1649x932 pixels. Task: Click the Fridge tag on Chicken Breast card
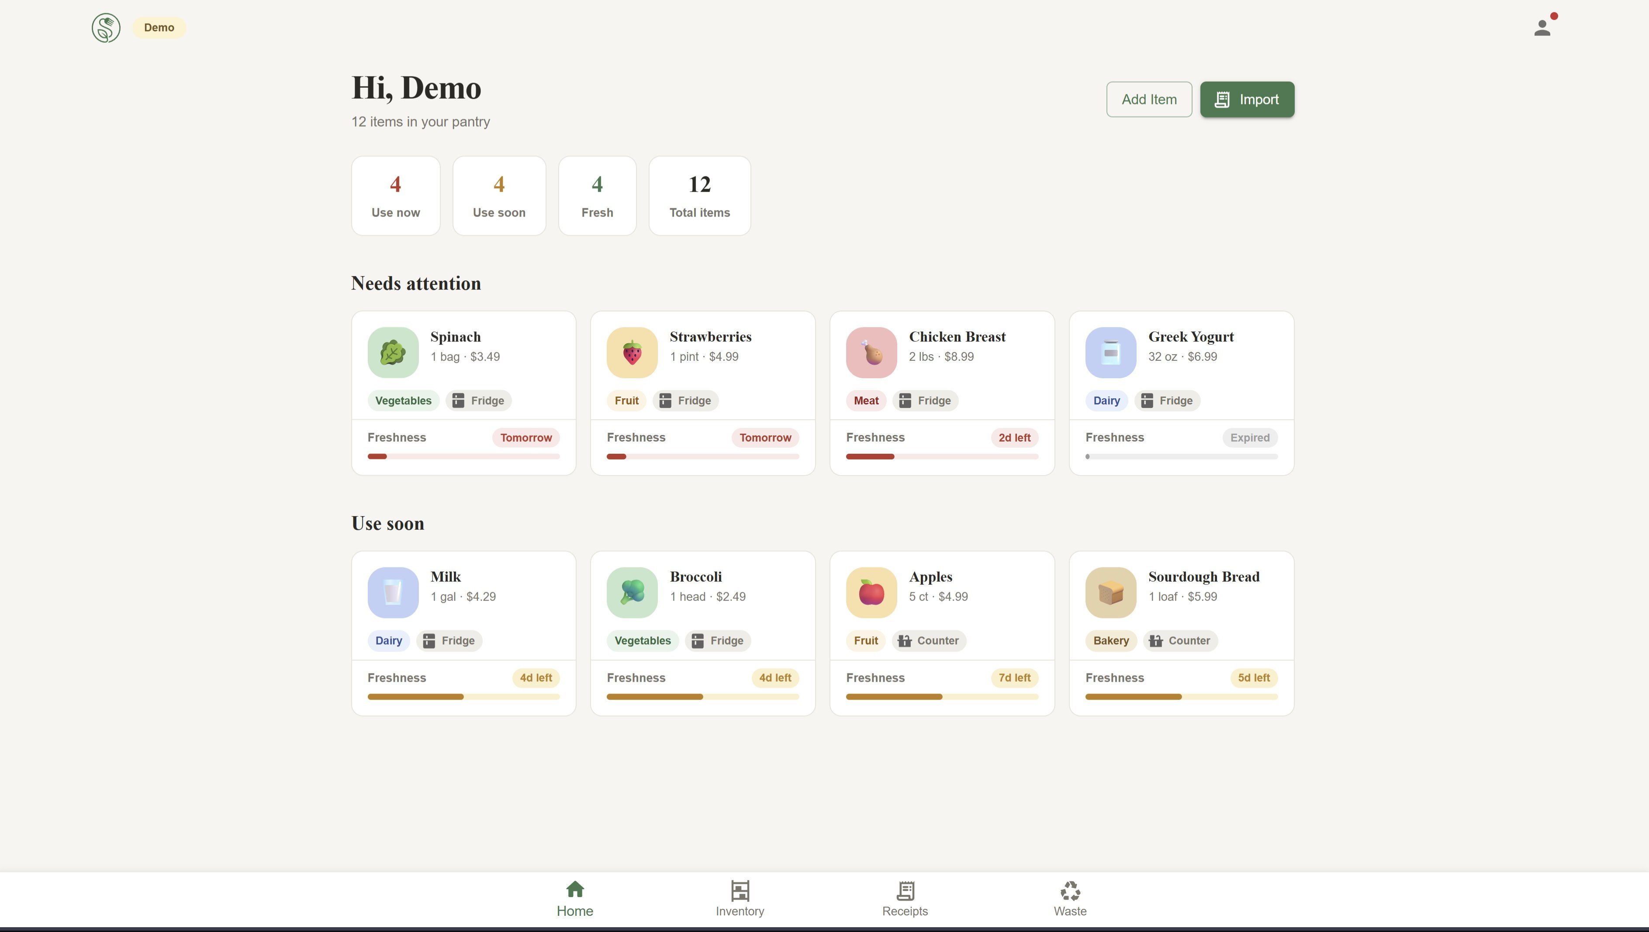click(x=925, y=401)
